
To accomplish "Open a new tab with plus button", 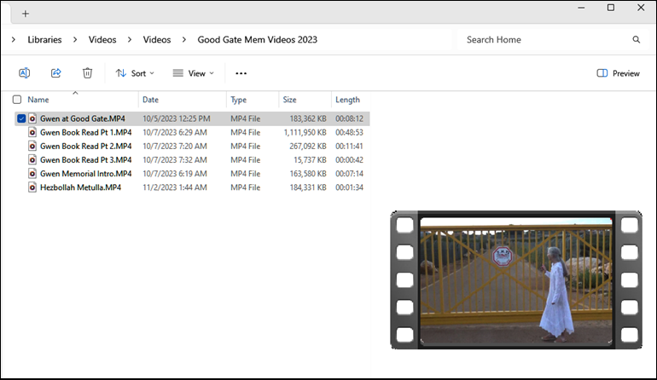I will tap(26, 14).
